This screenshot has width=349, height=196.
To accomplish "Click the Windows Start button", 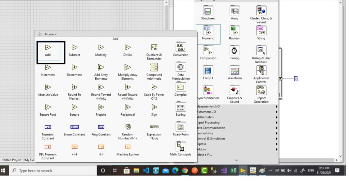I will pos(3,170).
